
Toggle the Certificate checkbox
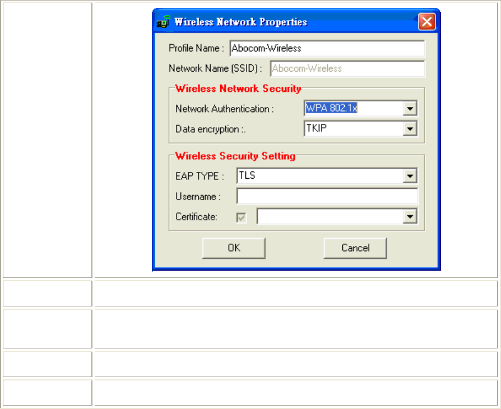click(x=241, y=217)
